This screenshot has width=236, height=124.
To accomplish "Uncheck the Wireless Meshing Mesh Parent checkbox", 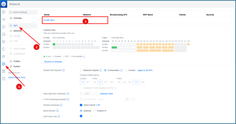I will (81, 105).
